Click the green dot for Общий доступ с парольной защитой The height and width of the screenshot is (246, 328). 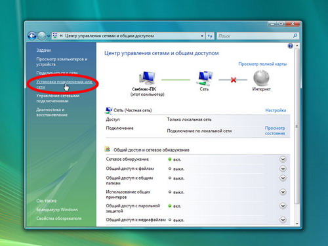(170, 206)
